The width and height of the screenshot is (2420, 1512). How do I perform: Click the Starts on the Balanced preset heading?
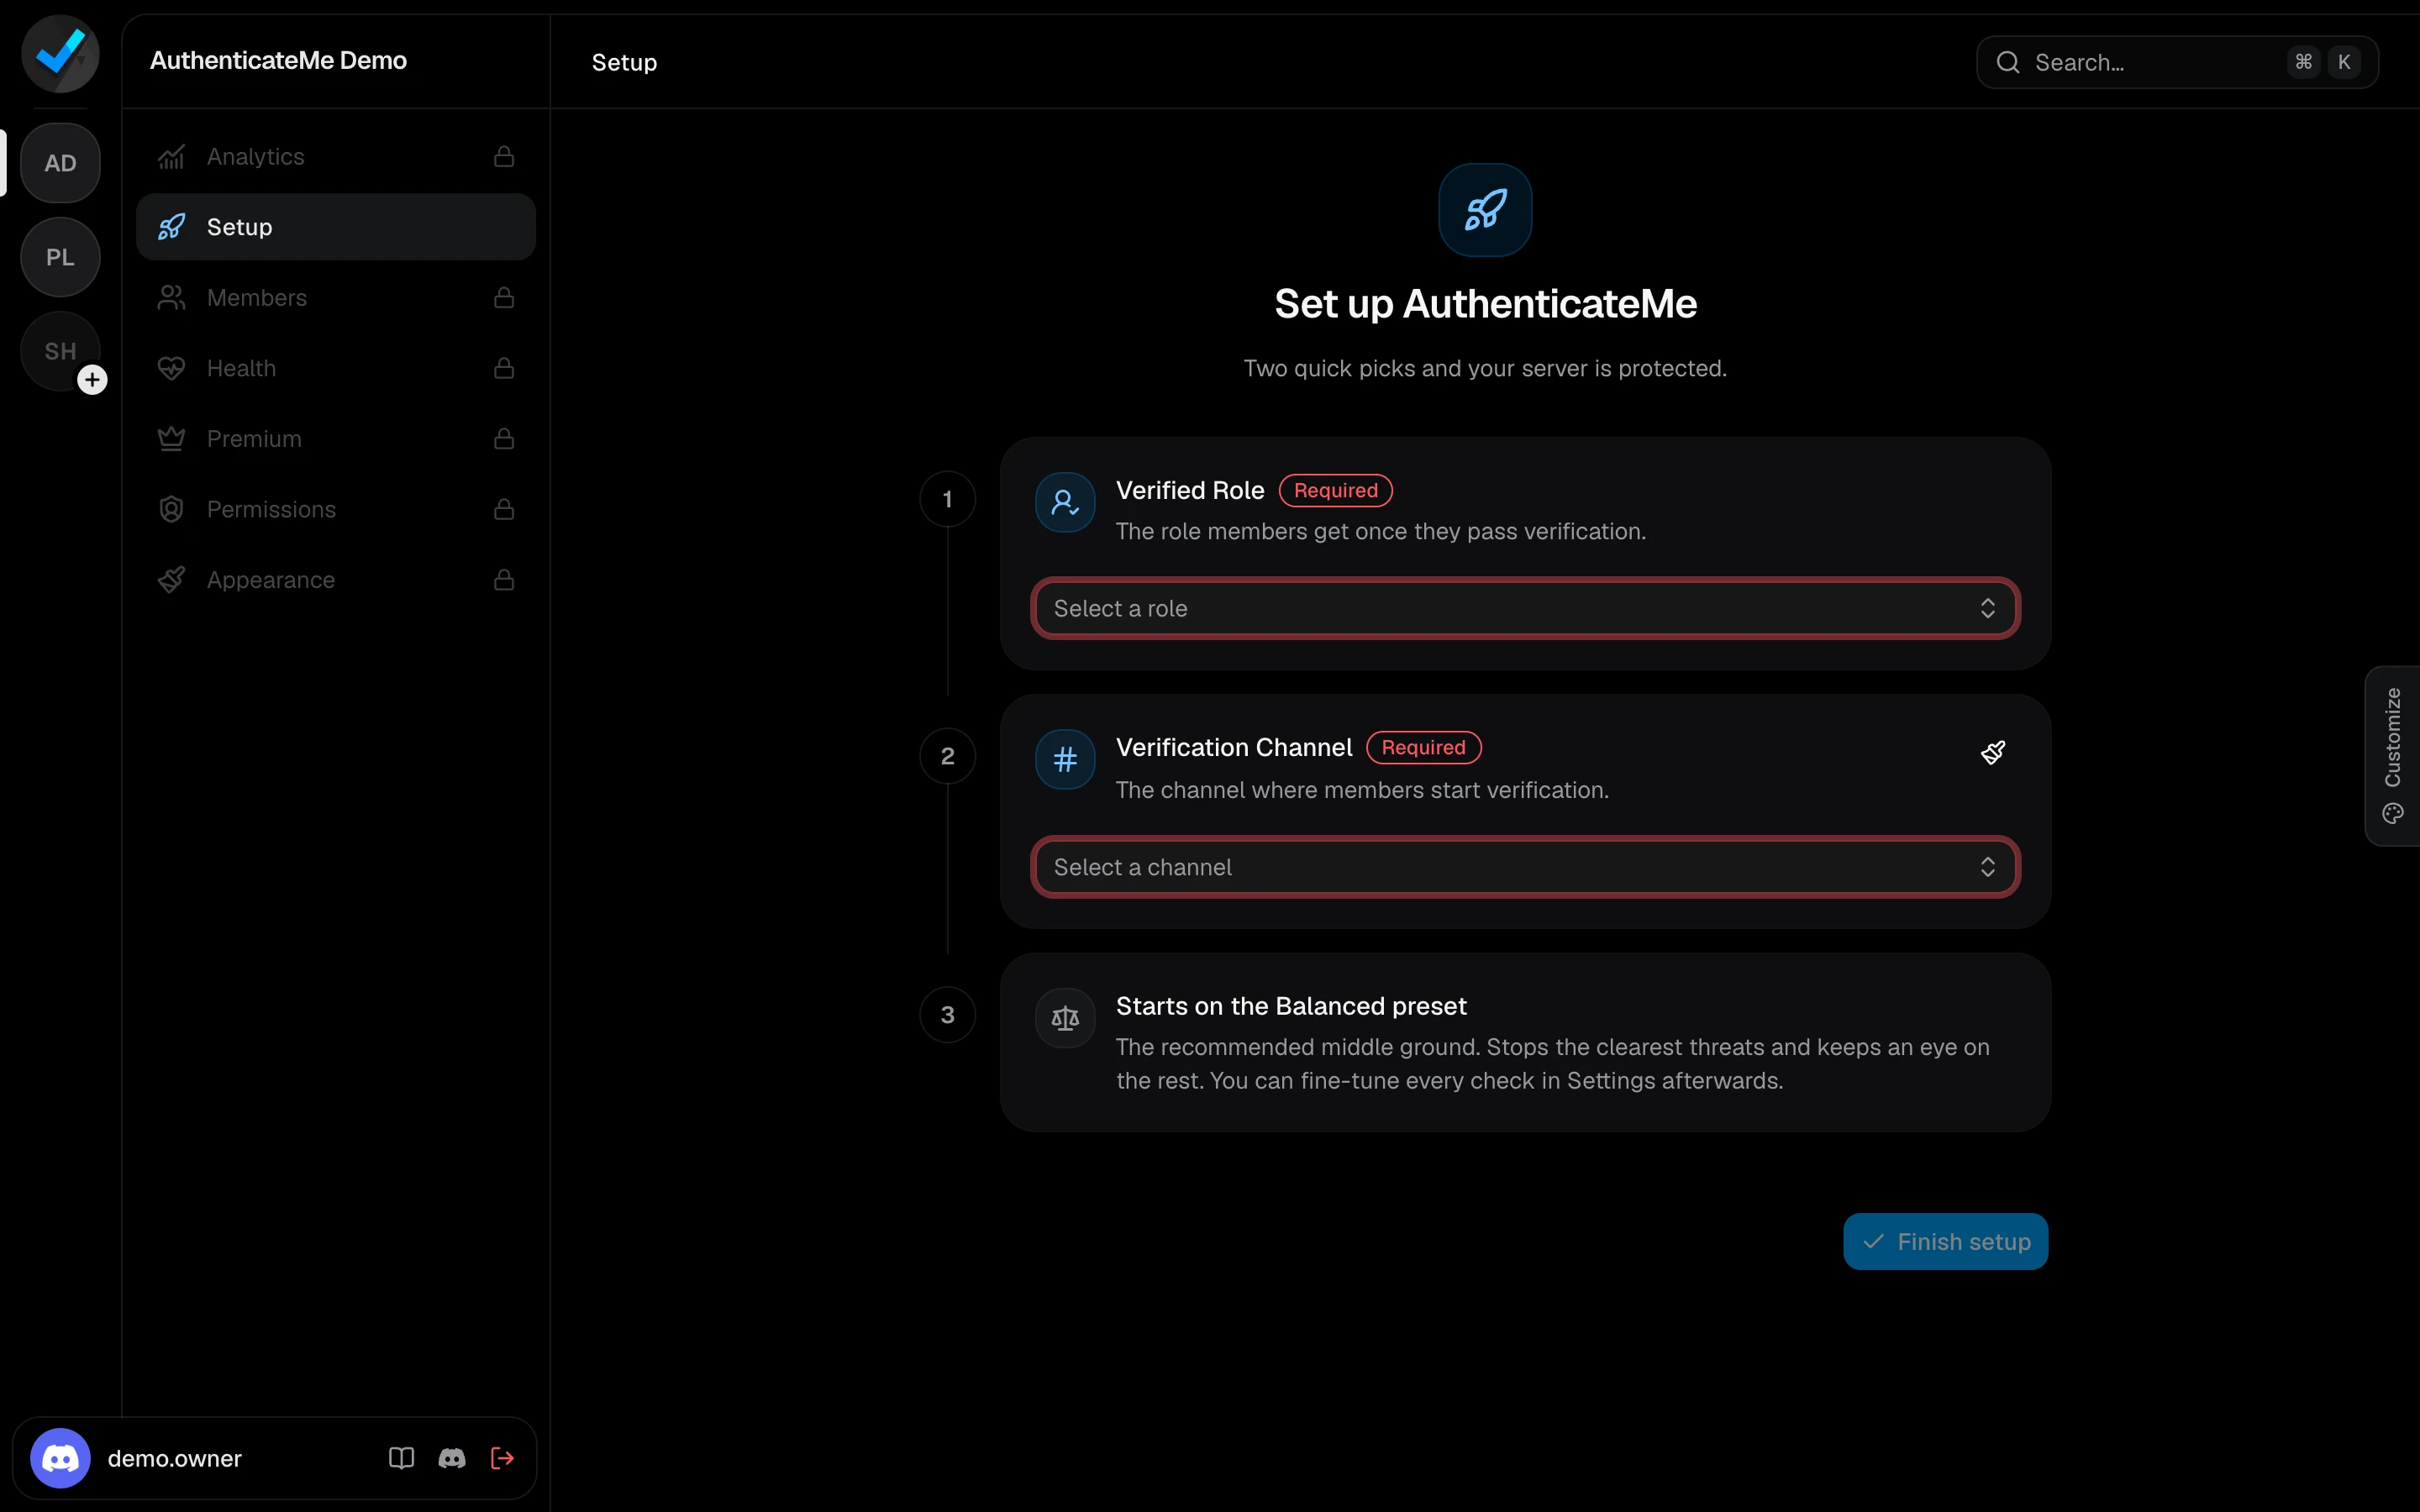coord(1291,1006)
